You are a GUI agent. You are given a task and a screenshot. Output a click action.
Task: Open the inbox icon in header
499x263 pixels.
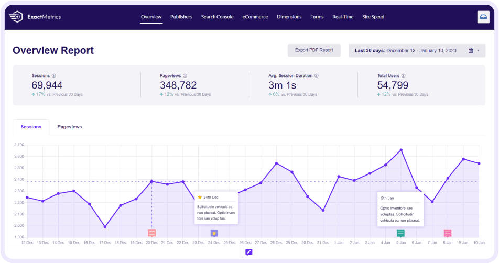pos(483,17)
